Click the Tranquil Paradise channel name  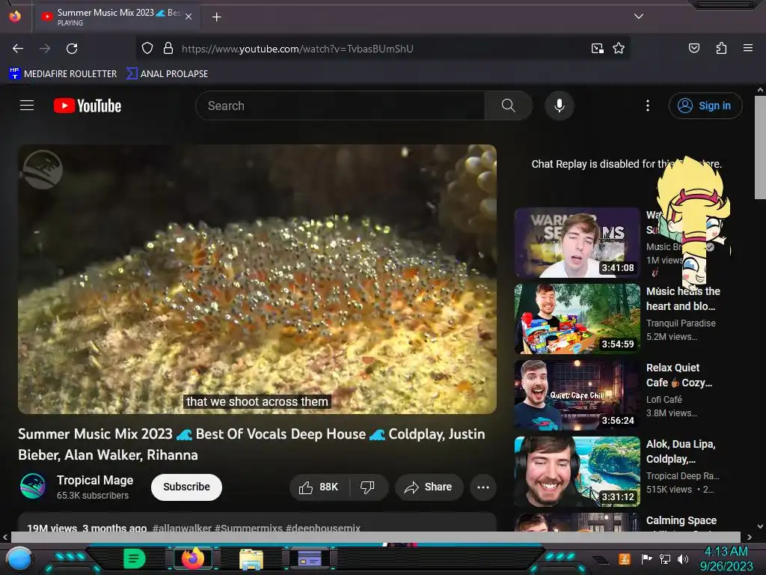pyautogui.click(x=681, y=323)
